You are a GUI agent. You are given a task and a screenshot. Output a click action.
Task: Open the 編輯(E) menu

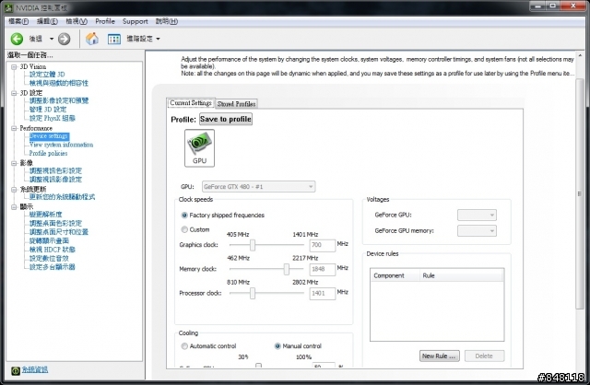point(47,21)
